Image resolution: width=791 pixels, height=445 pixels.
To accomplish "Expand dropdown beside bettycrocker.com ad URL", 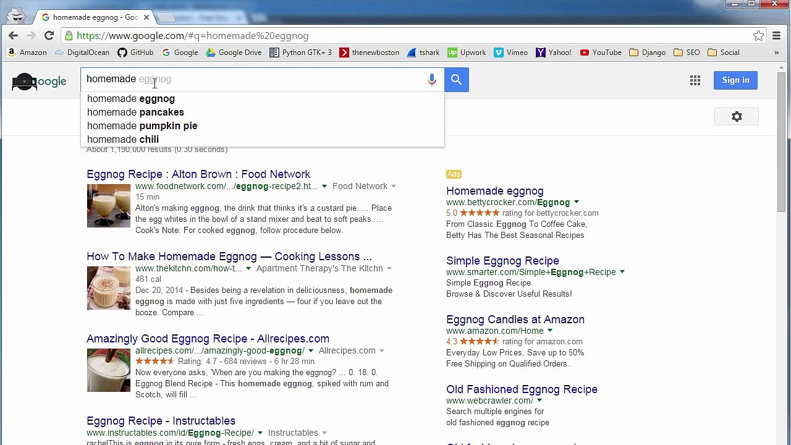I will coord(576,203).
